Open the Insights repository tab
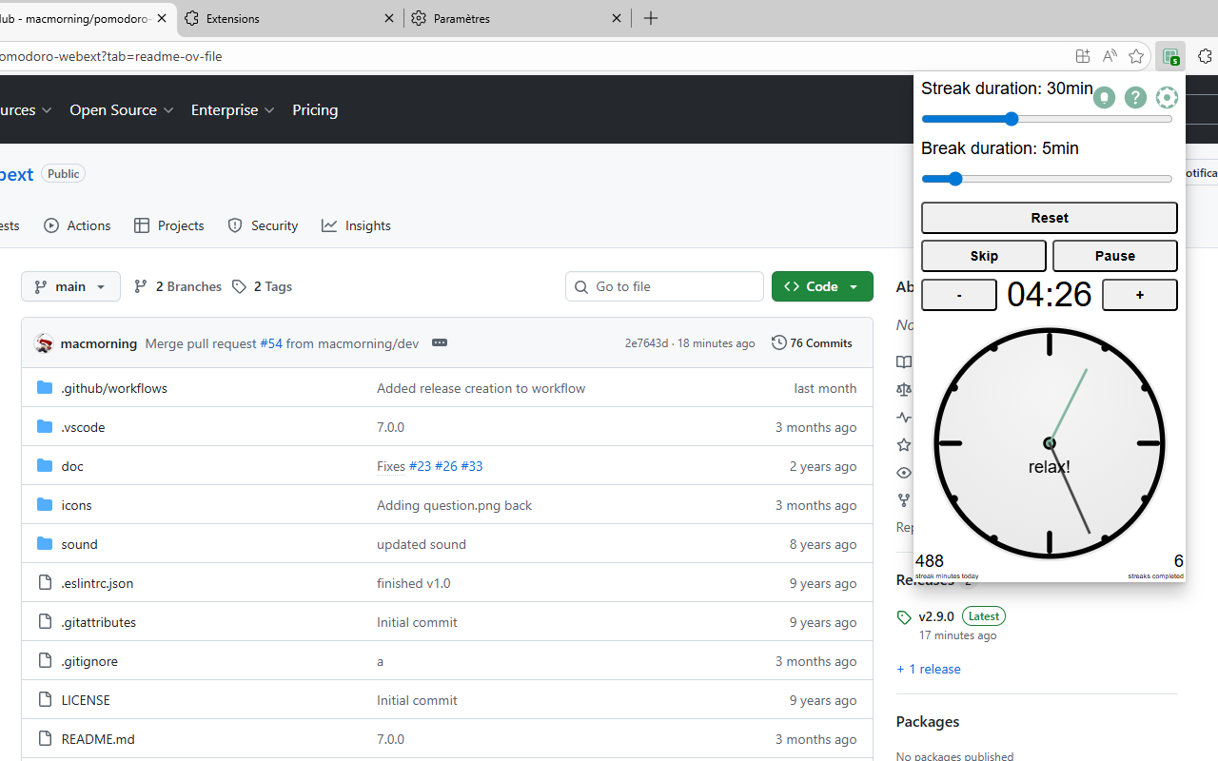1218x761 pixels. pos(356,225)
